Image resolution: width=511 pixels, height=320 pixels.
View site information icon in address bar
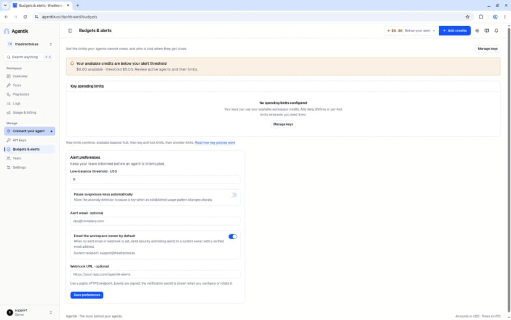point(36,17)
